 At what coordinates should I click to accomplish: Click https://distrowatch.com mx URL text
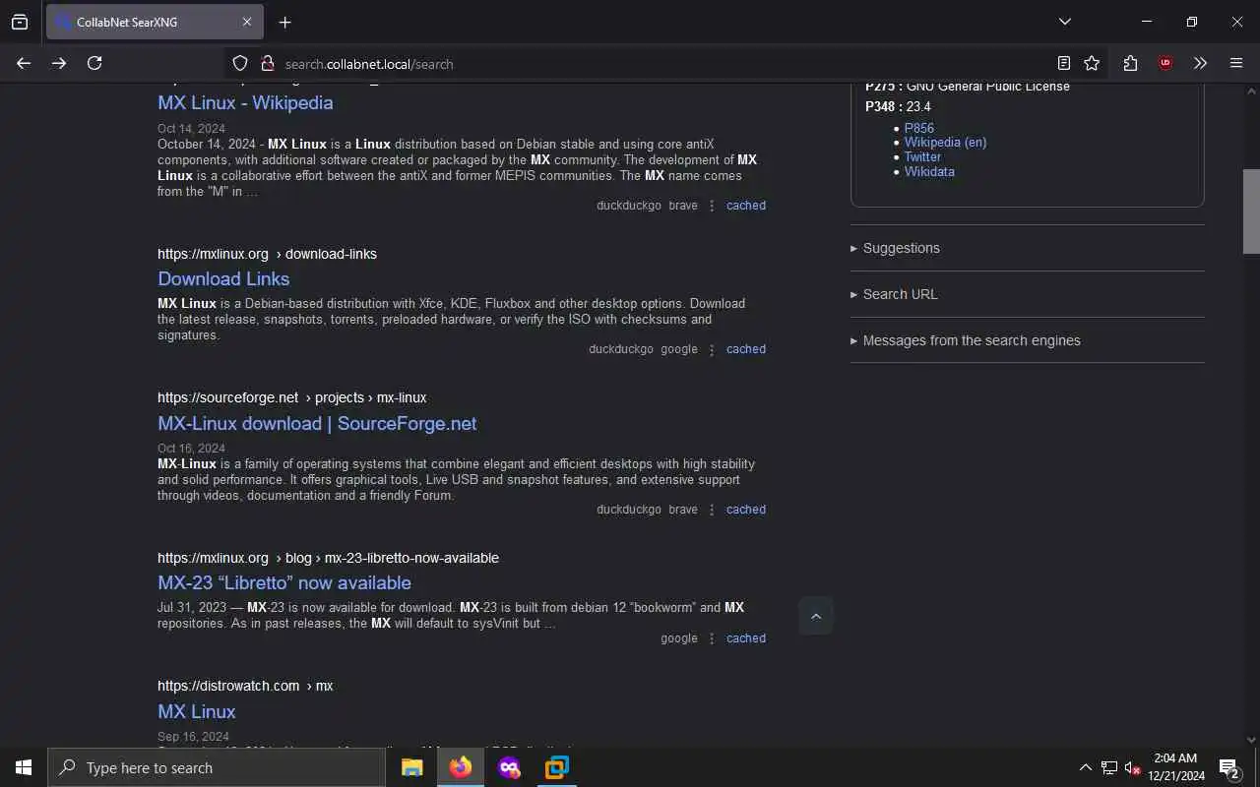tap(245, 686)
